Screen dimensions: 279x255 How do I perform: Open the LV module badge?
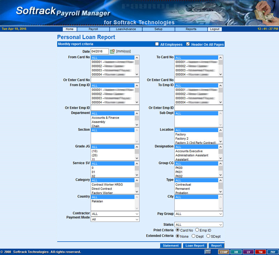point(248,252)
